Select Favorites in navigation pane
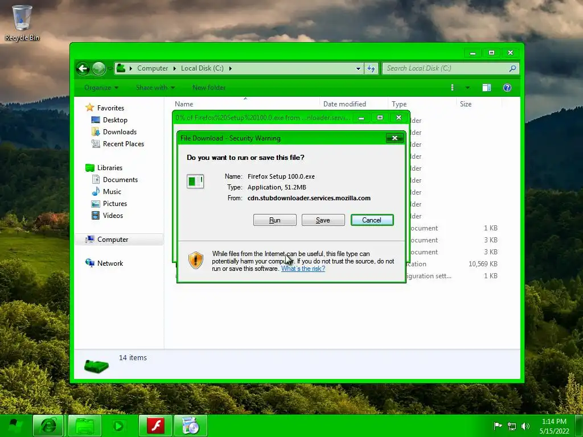The image size is (583, 437). (x=110, y=108)
